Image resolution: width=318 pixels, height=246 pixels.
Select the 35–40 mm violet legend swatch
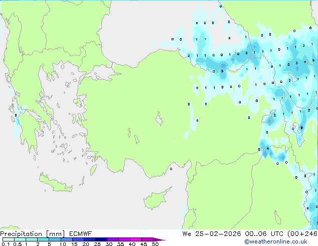(124, 239)
